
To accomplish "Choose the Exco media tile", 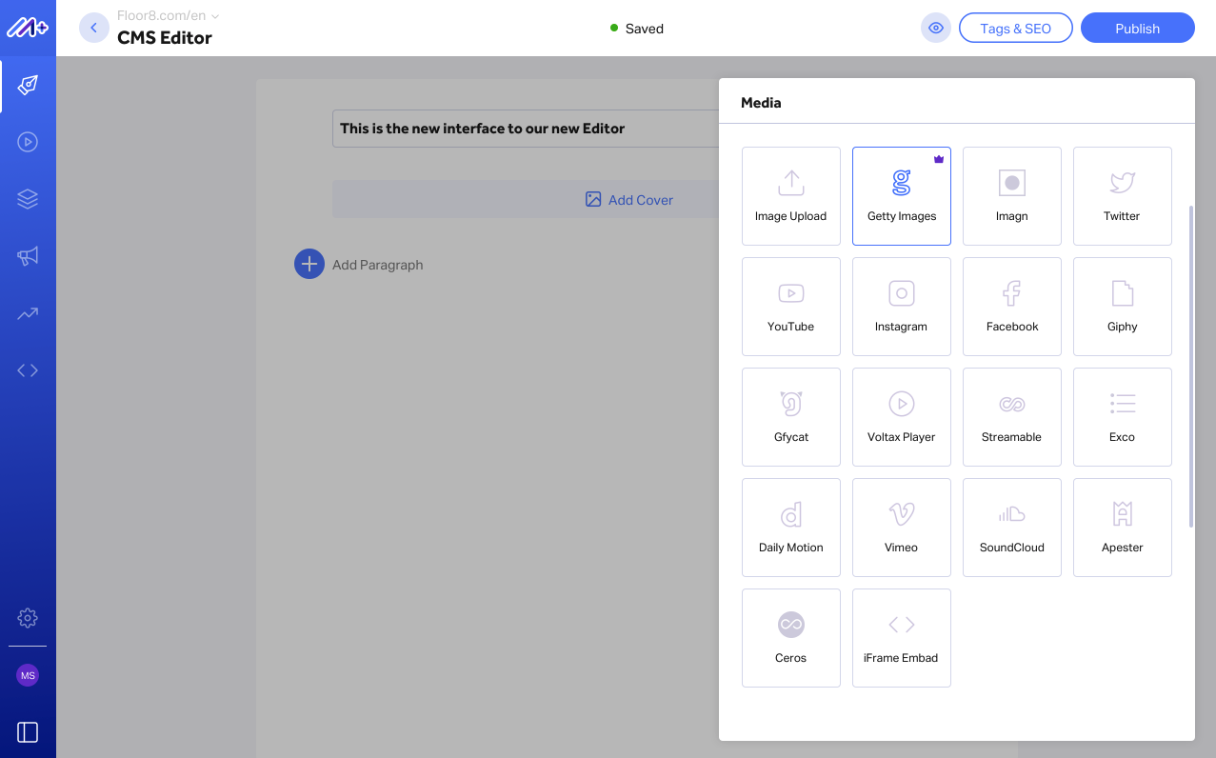I will click(1122, 417).
